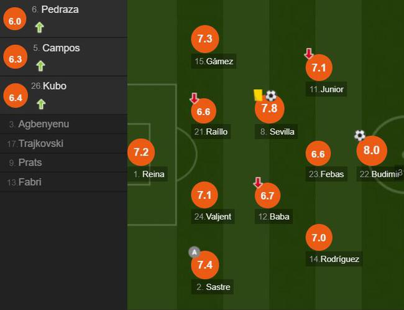404x310 pixels.
Task: Click the goal ball icon above Sevilla
Action: point(271,95)
